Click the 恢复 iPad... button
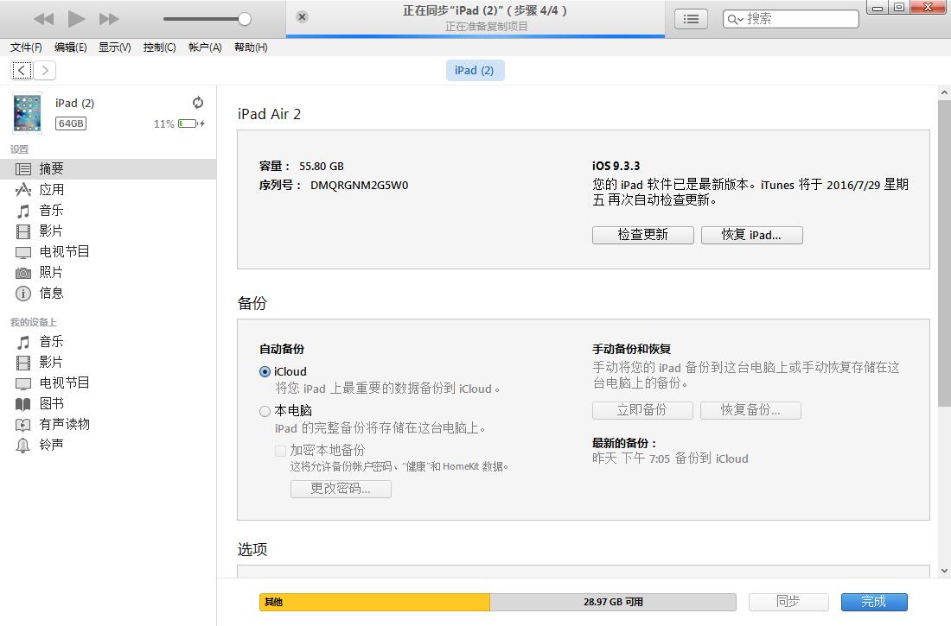The image size is (951, 626). 752,235
